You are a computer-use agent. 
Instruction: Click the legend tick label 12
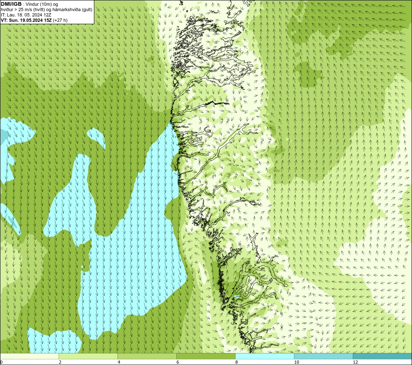(355, 363)
